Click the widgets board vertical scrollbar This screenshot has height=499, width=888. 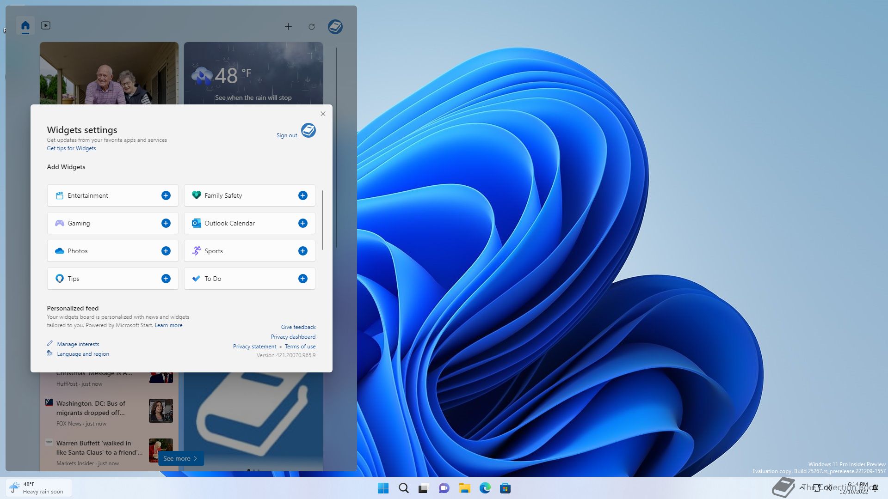tap(336, 147)
